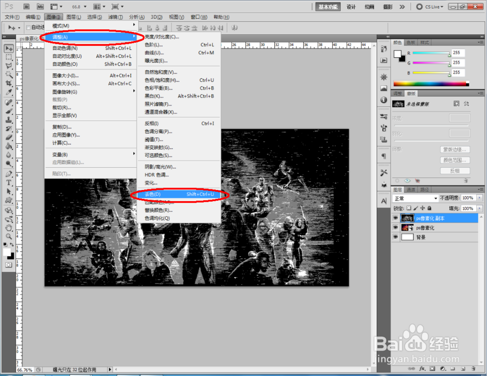The height and width of the screenshot is (376, 487).
Task: Click the color spectrum ramp
Action: pyautogui.click(x=431, y=84)
